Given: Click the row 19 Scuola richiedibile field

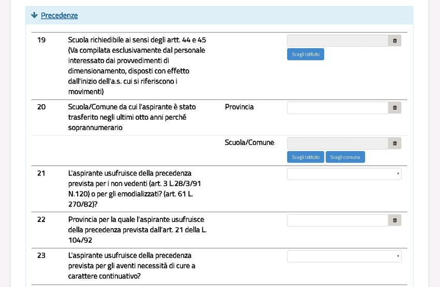Looking at the screenshot, I should point(338,41).
